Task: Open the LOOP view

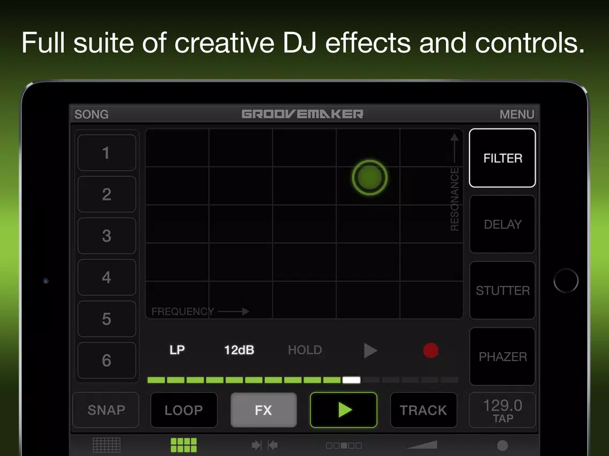Action: pyautogui.click(x=184, y=411)
